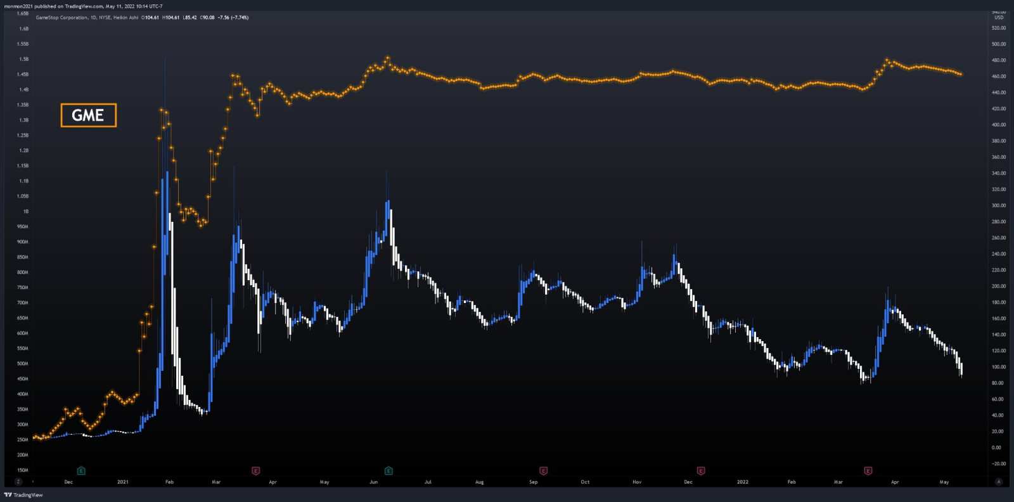
Task: Click the low value L85.42
Action: tap(189, 18)
